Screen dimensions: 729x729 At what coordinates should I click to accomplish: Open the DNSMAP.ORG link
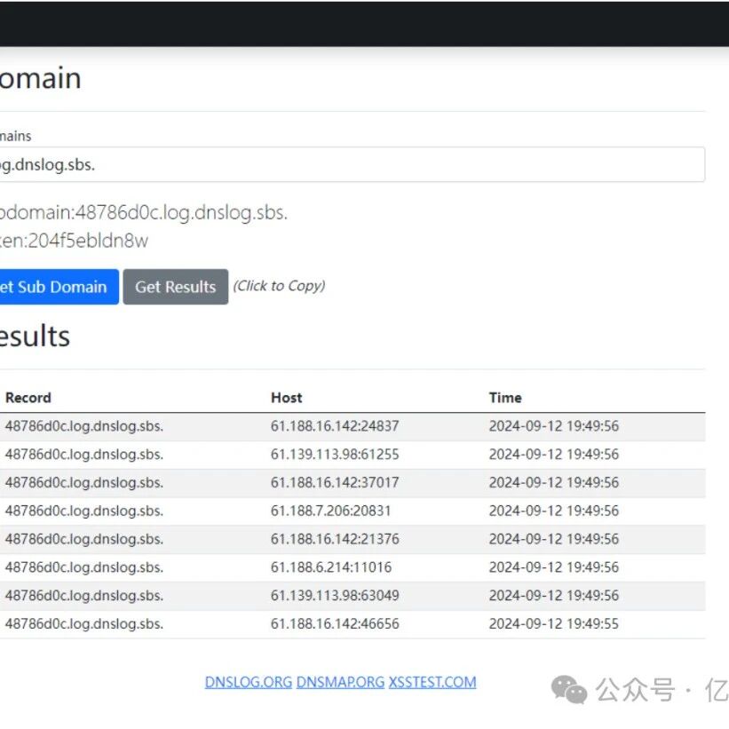[x=340, y=682]
